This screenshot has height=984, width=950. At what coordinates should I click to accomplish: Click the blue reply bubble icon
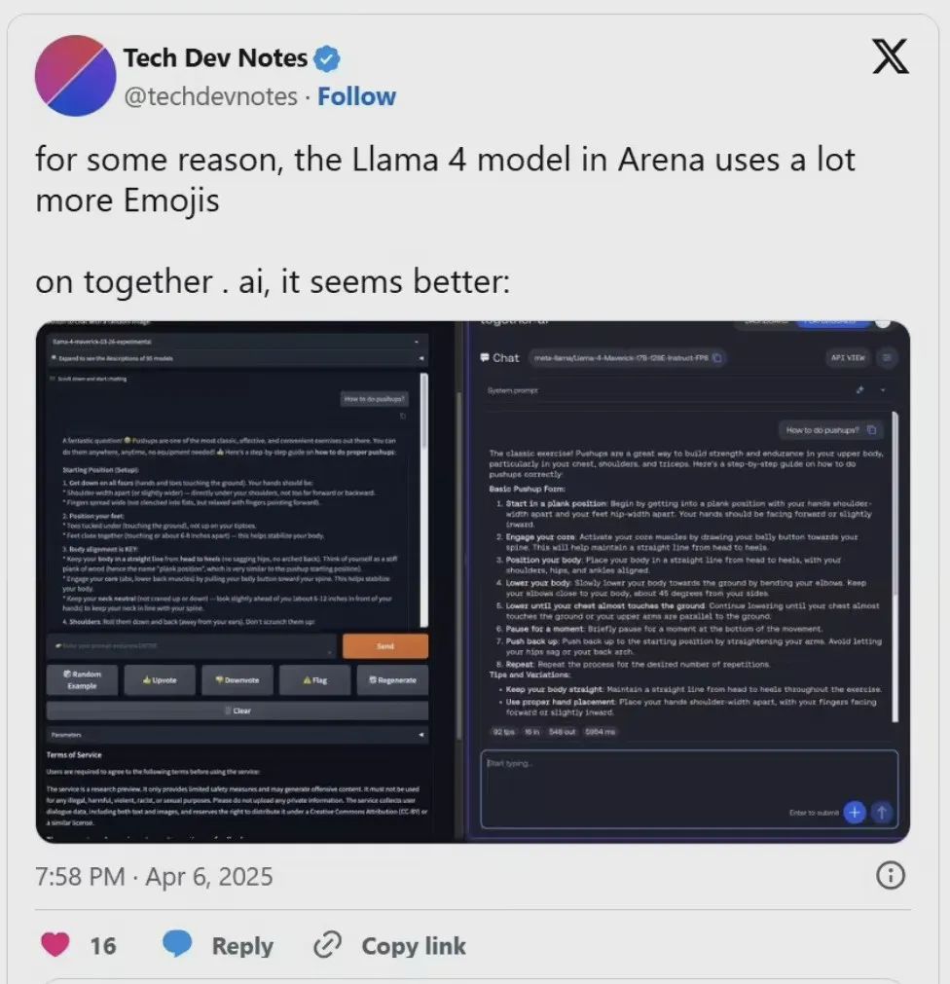pyautogui.click(x=177, y=944)
